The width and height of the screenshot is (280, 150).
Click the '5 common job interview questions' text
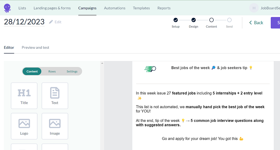(x=200, y=123)
